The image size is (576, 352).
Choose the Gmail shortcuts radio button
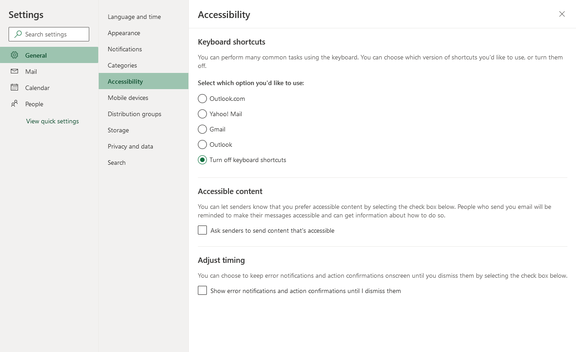coord(202,129)
